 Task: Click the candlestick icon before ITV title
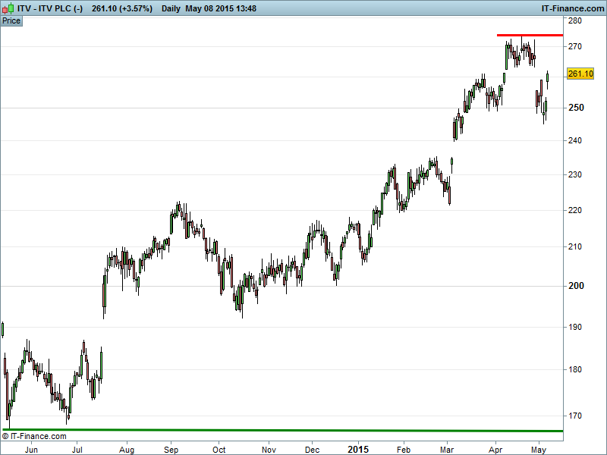(8, 8)
